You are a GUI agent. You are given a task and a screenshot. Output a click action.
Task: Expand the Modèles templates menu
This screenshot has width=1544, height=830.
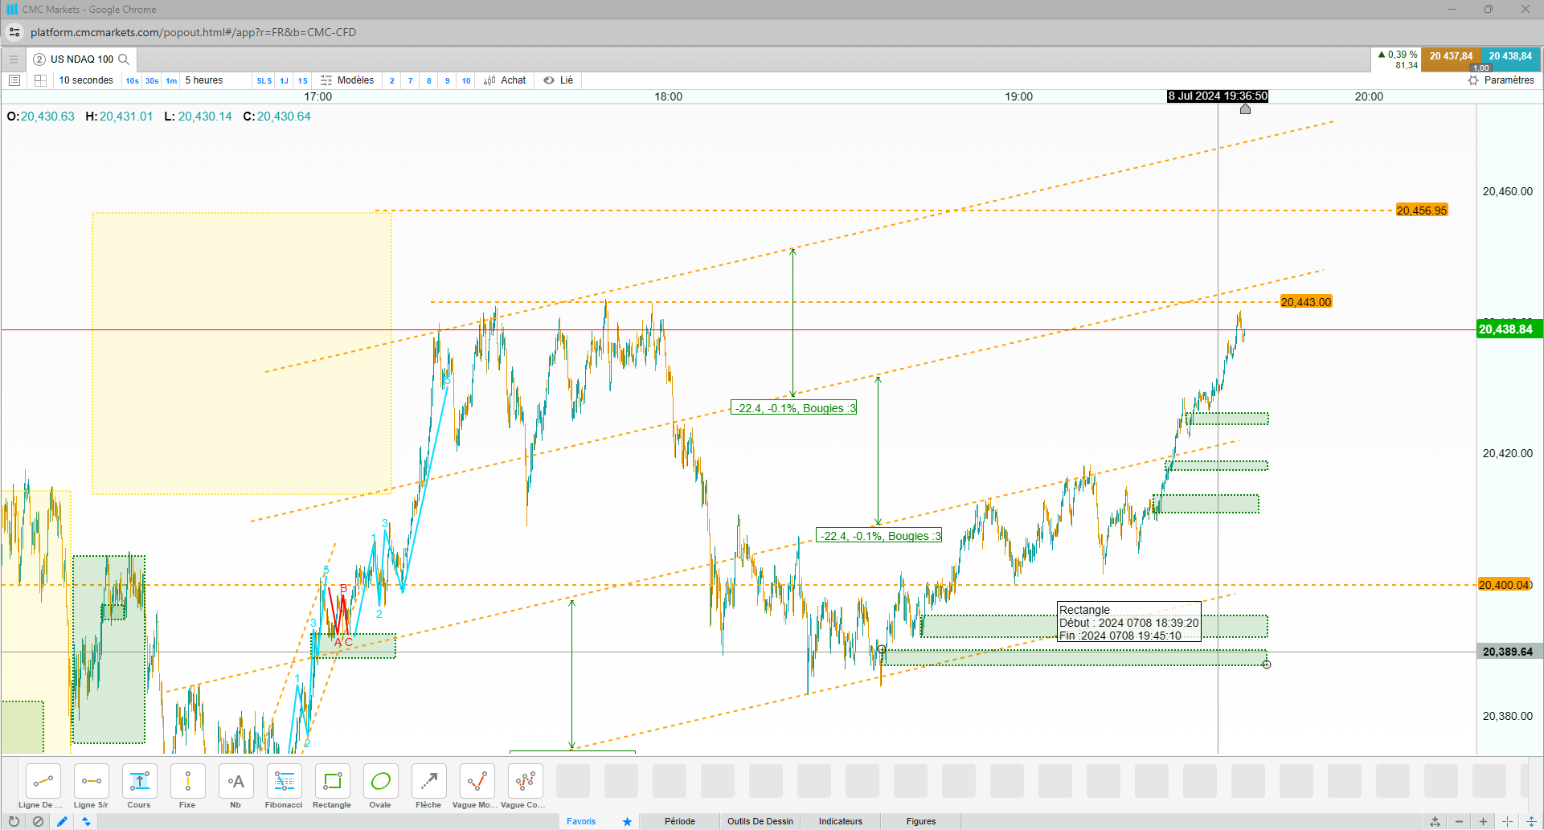(347, 80)
